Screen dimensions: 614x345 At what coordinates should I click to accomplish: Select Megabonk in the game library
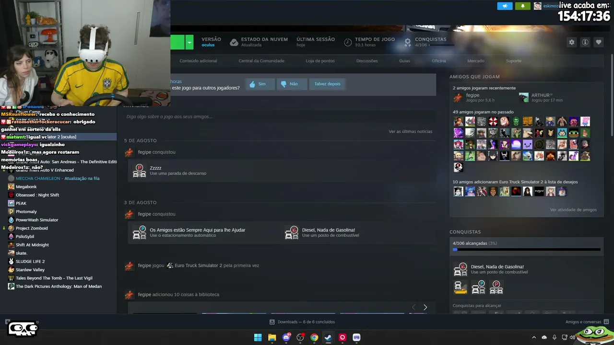pos(26,187)
